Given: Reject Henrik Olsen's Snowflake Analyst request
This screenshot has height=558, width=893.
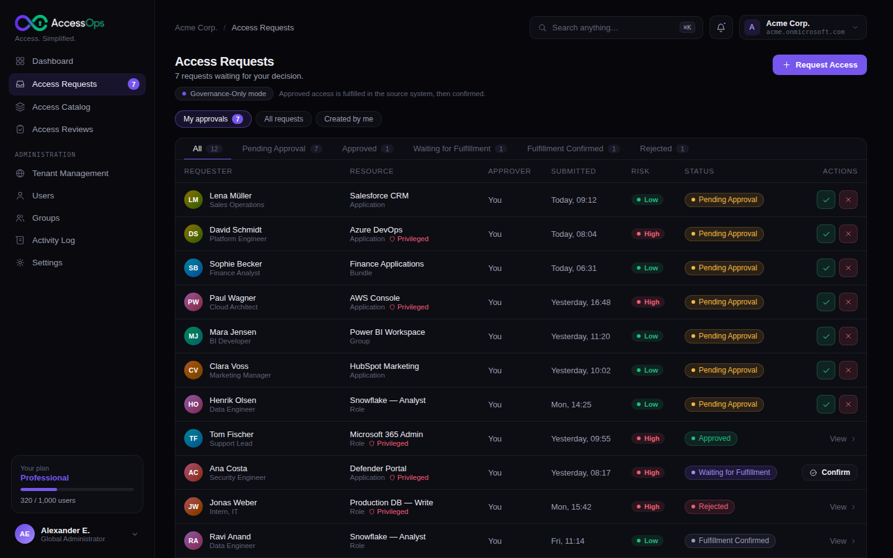Looking at the screenshot, I should pyautogui.click(x=848, y=404).
